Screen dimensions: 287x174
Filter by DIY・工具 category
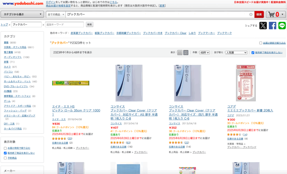coord(9,124)
